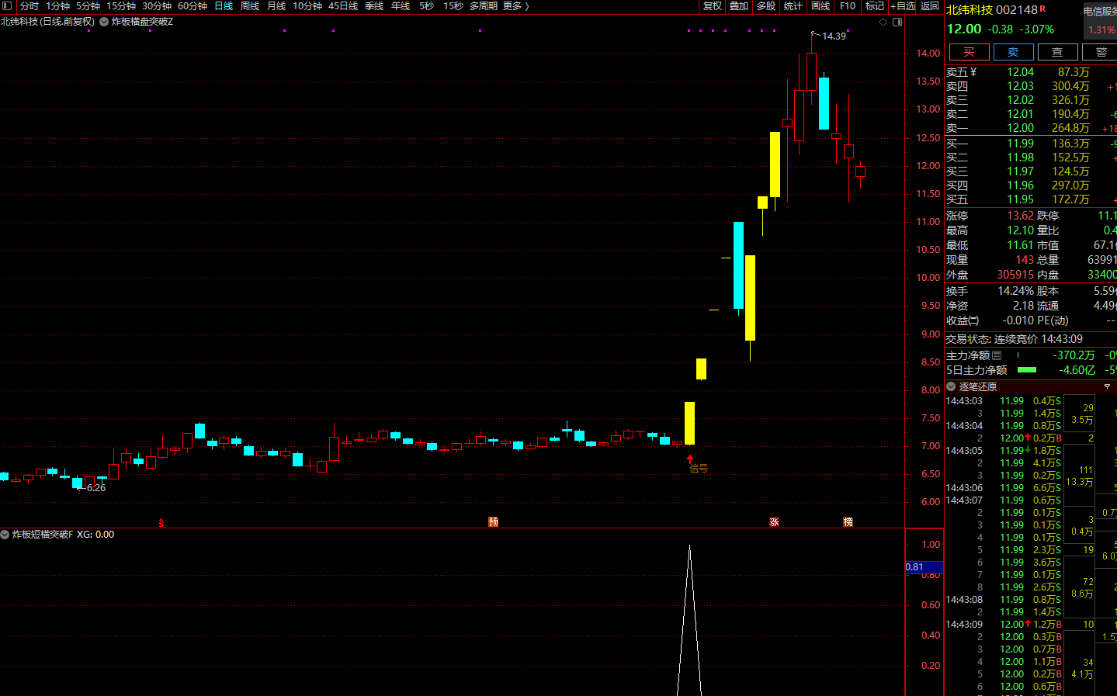The width and height of the screenshot is (1117, 696).
Task: Click the red $ marker on timeline
Action: tap(161, 523)
